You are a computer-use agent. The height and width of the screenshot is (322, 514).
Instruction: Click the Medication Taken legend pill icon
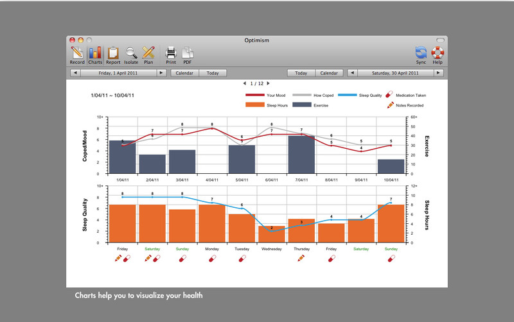click(389, 94)
